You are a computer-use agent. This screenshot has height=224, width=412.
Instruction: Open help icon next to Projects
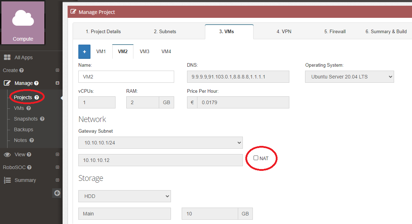(x=37, y=97)
